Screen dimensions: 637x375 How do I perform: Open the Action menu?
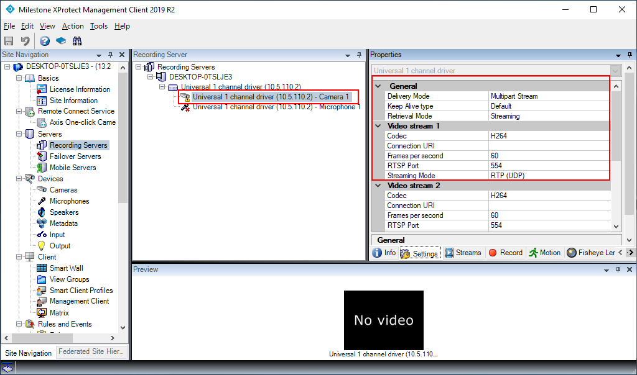(x=73, y=26)
